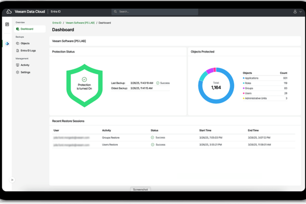This screenshot has height=204, width=306.
Task: Click the Activity sidebar icon
Action: (x=17, y=65)
